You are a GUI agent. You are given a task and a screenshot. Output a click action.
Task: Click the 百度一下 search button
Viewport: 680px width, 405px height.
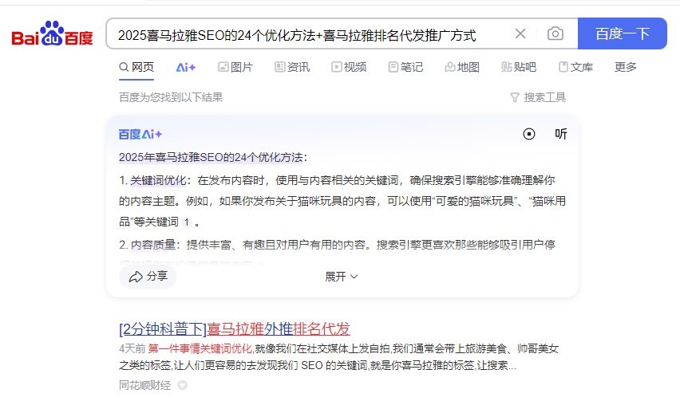click(x=623, y=33)
